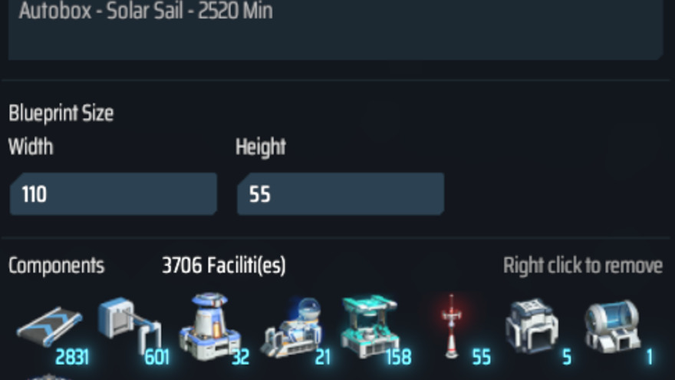This screenshot has width=675, height=380.
Task: Click the Autobox Solar Sail description text box
Action: tap(336, 28)
